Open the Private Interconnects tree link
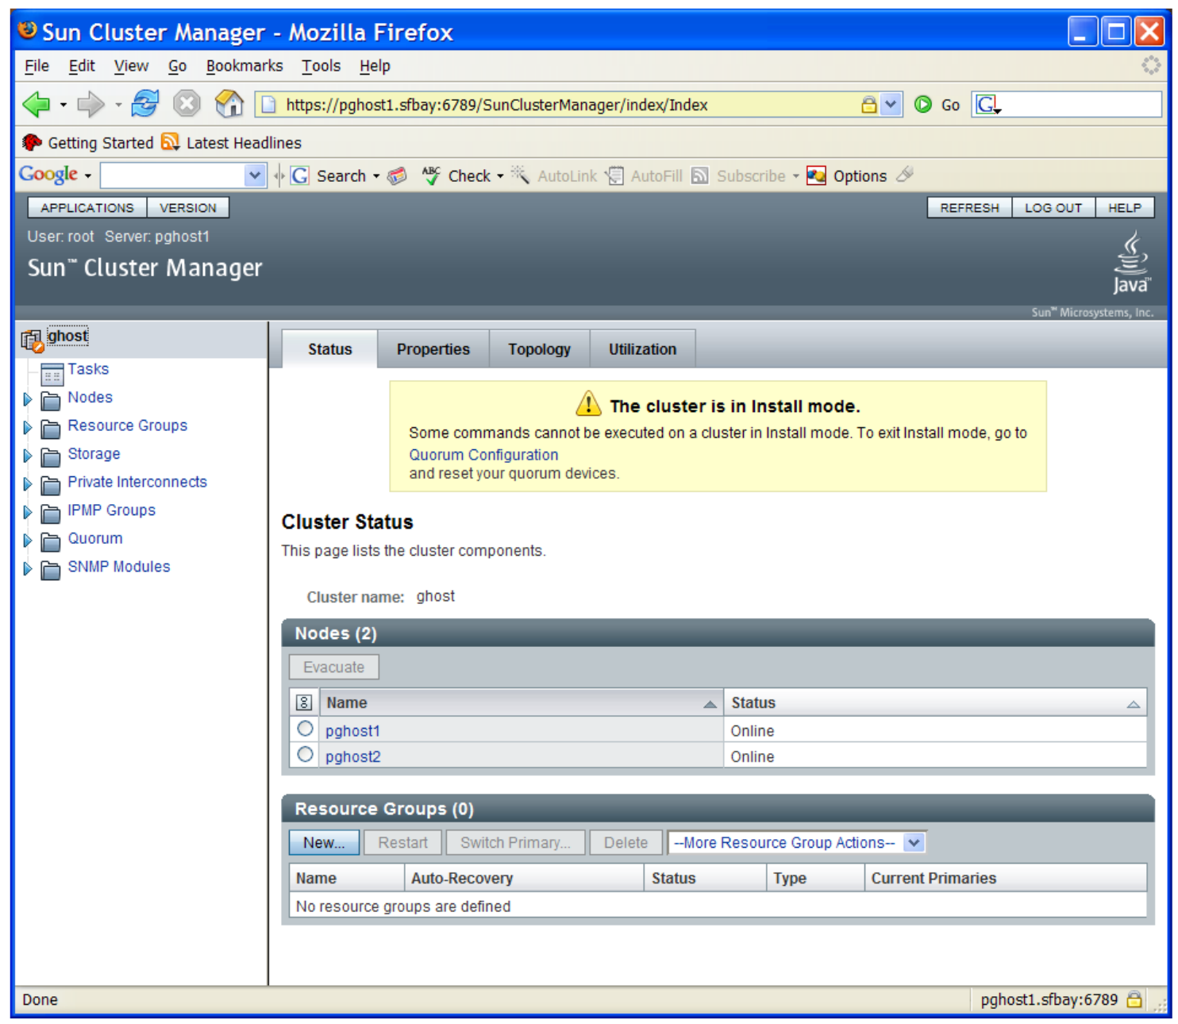This screenshot has height=1024, width=1178. 137,482
